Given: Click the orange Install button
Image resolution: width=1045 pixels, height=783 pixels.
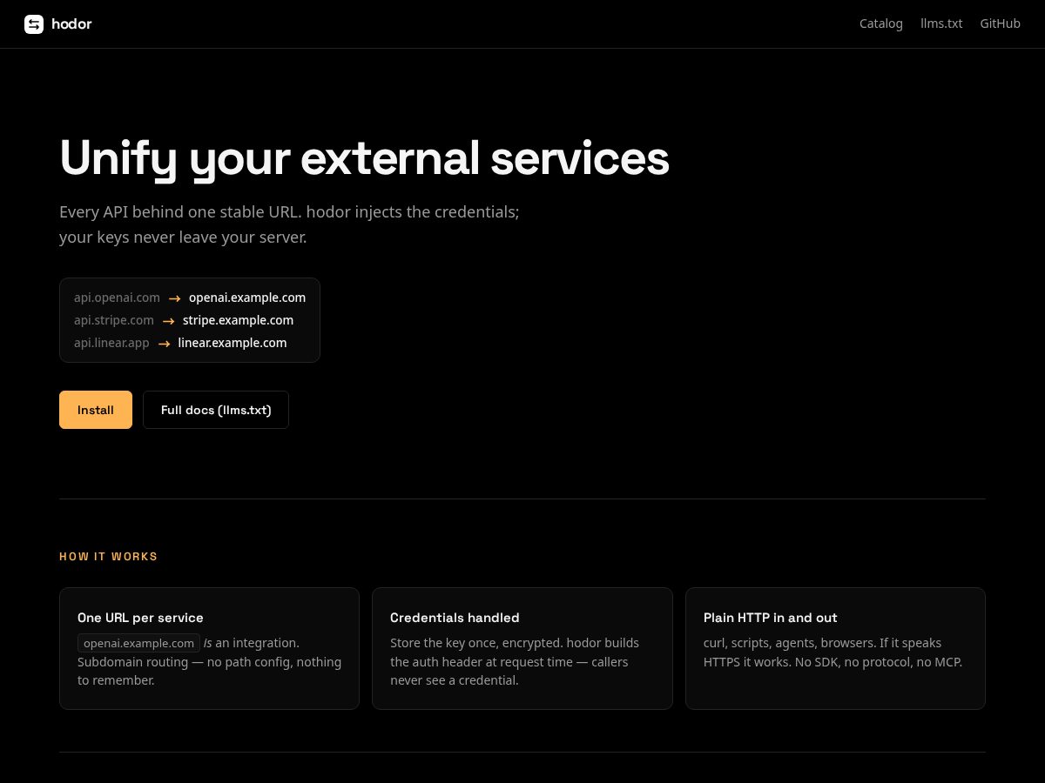Looking at the screenshot, I should [96, 410].
